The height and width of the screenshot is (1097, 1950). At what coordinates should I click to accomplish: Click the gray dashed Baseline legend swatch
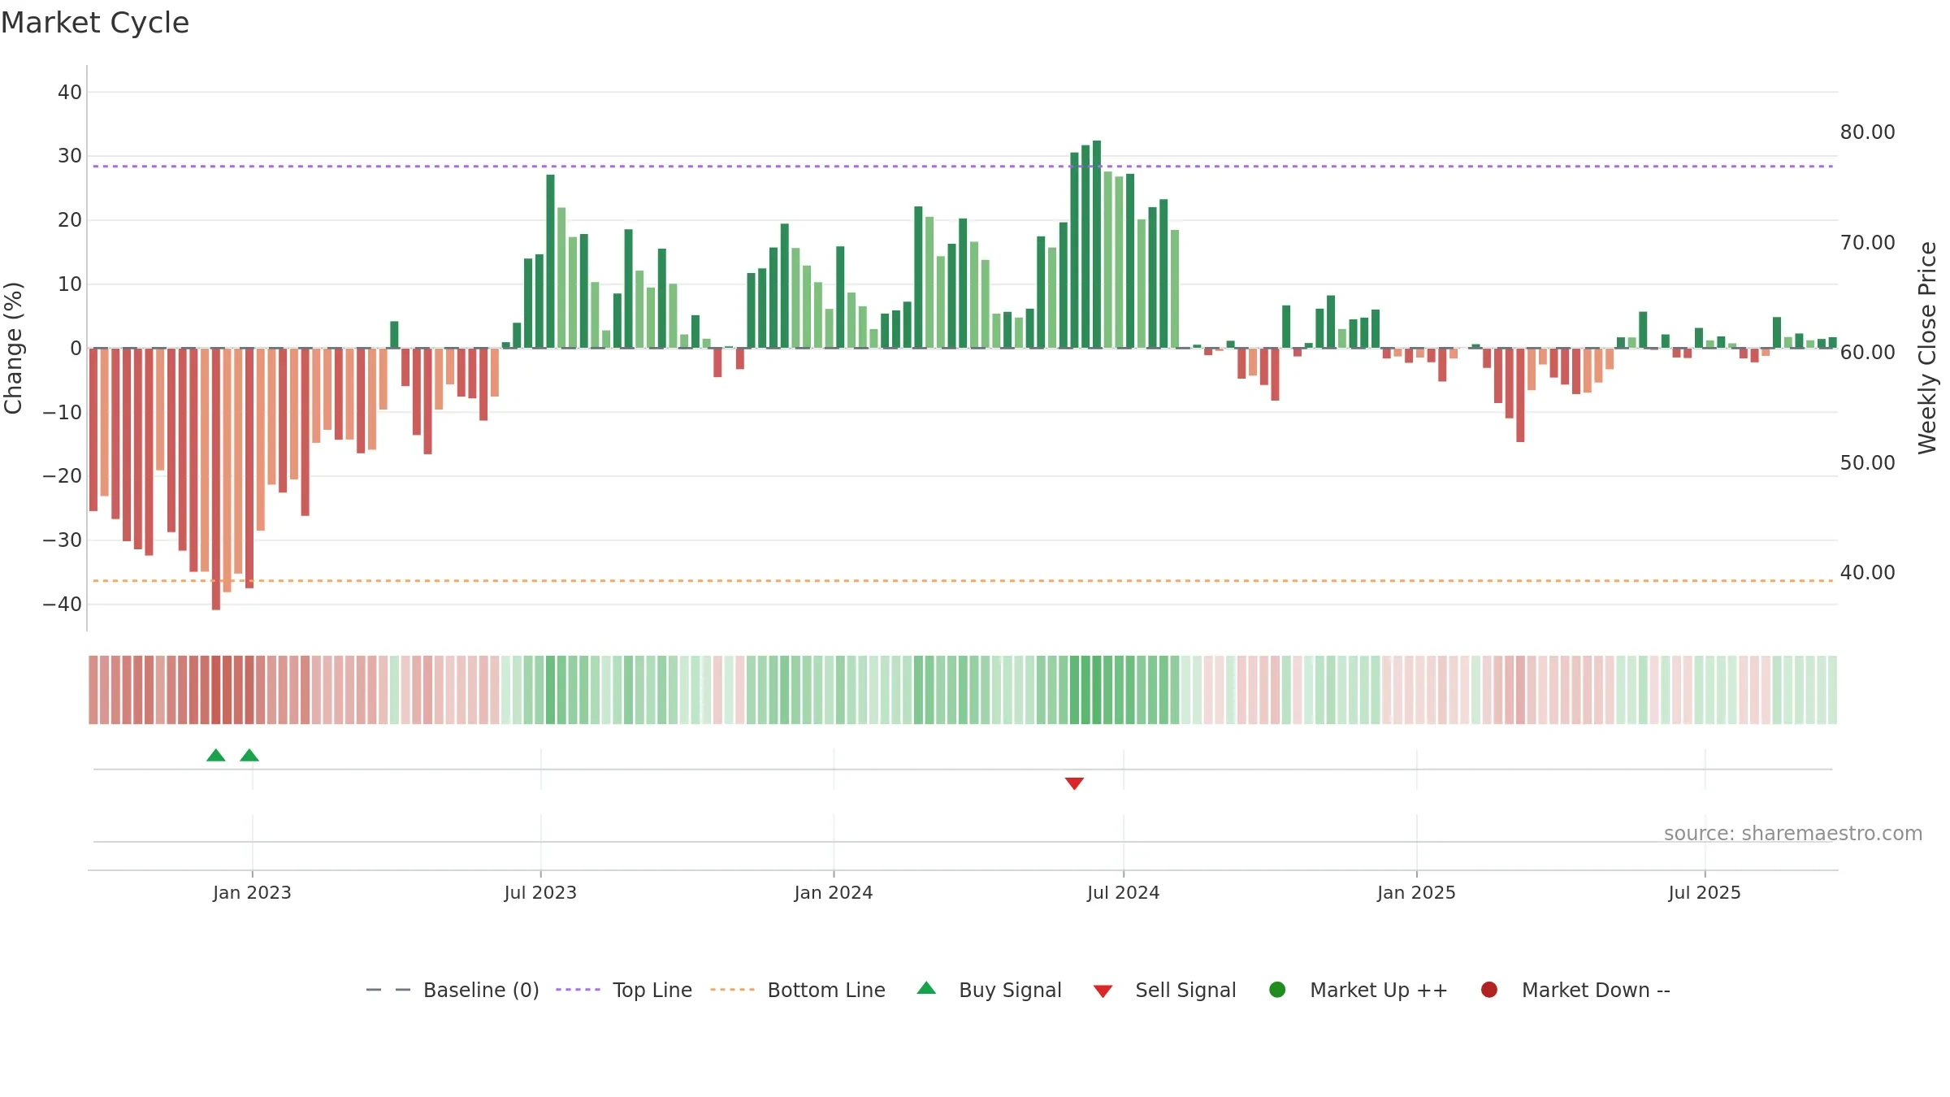click(x=388, y=990)
